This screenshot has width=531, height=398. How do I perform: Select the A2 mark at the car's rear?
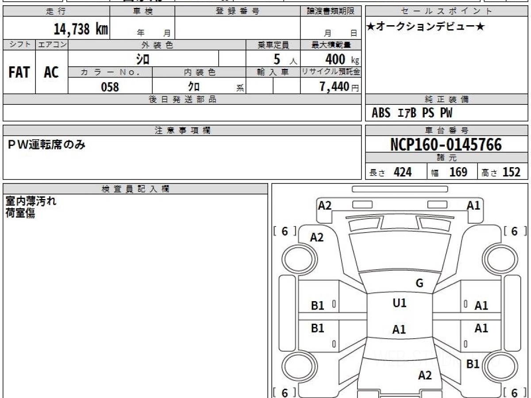tap(425, 375)
